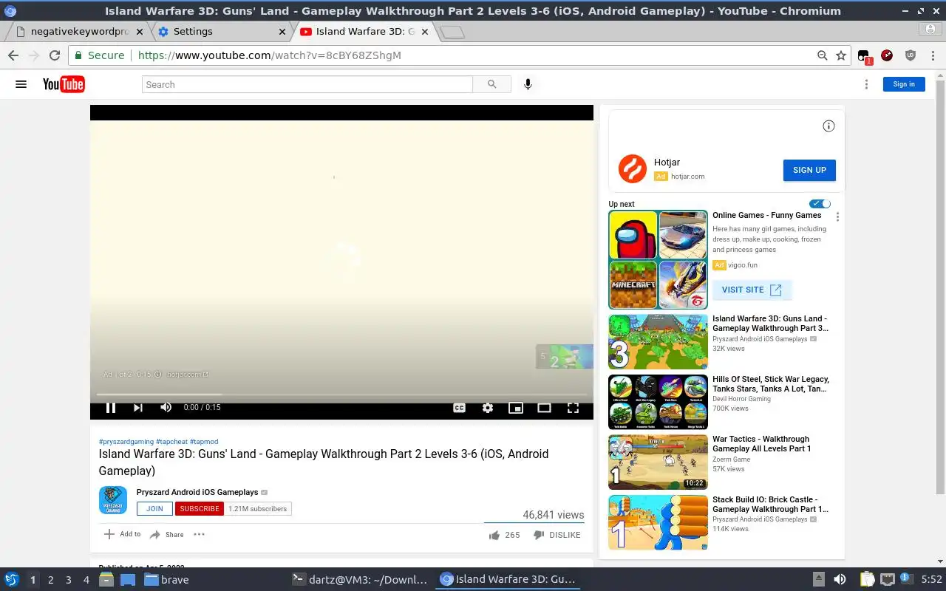Toggle the Up next autoplay switch

pyautogui.click(x=820, y=204)
